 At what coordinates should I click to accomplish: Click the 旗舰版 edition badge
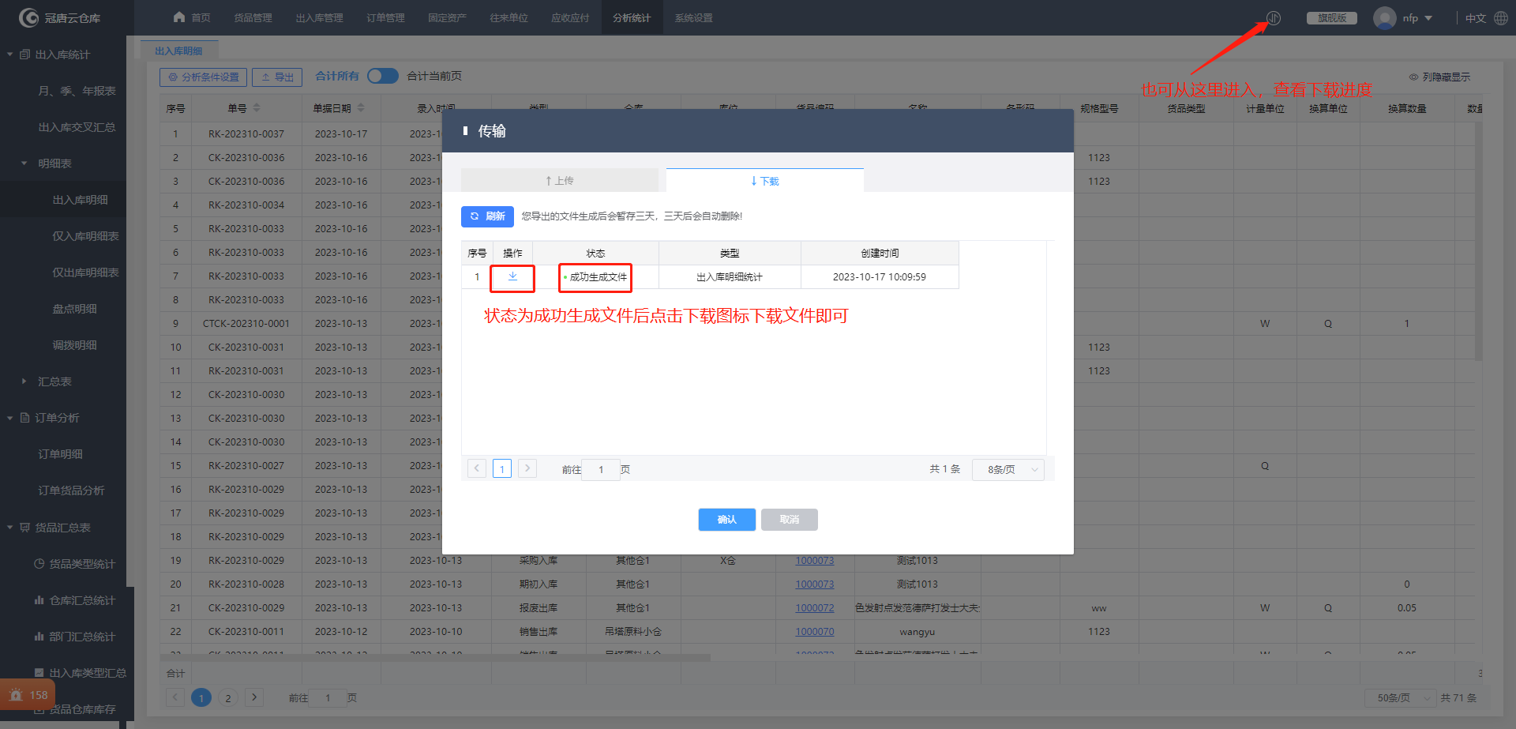[1331, 18]
